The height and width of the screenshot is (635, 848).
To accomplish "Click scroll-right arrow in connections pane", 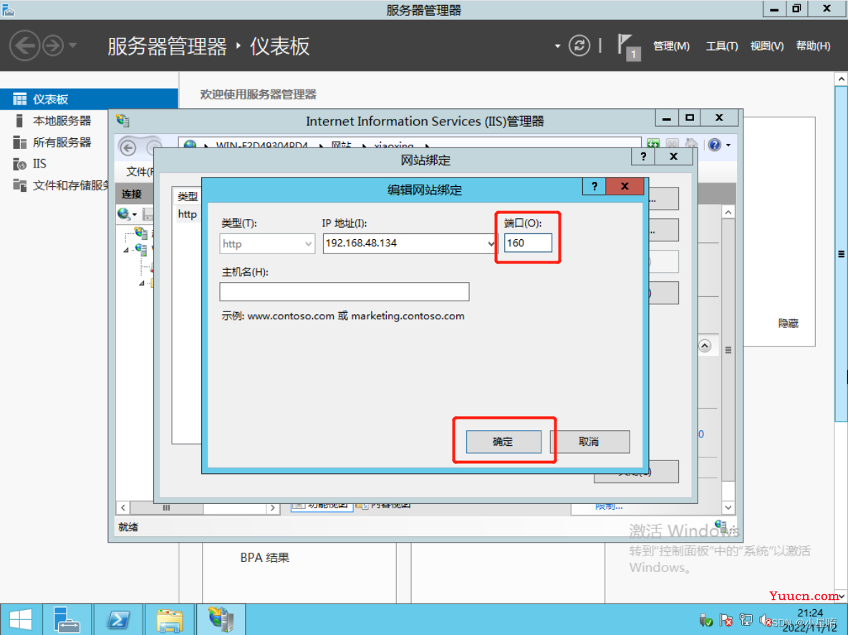I will coord(273,508).
